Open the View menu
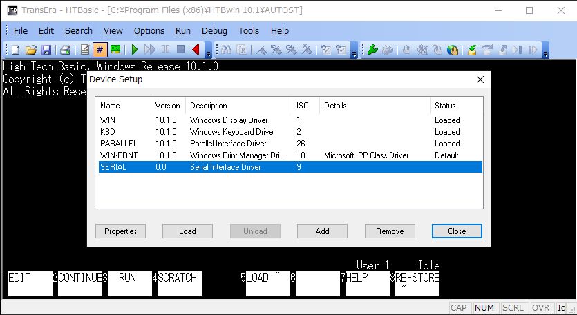This screenshot has height=315, width=577. point(113,31)
